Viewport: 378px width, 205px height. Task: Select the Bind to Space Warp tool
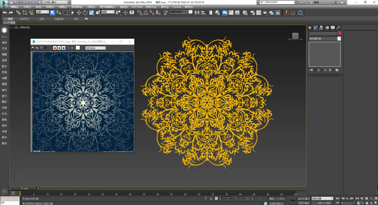tap(31, 13)
